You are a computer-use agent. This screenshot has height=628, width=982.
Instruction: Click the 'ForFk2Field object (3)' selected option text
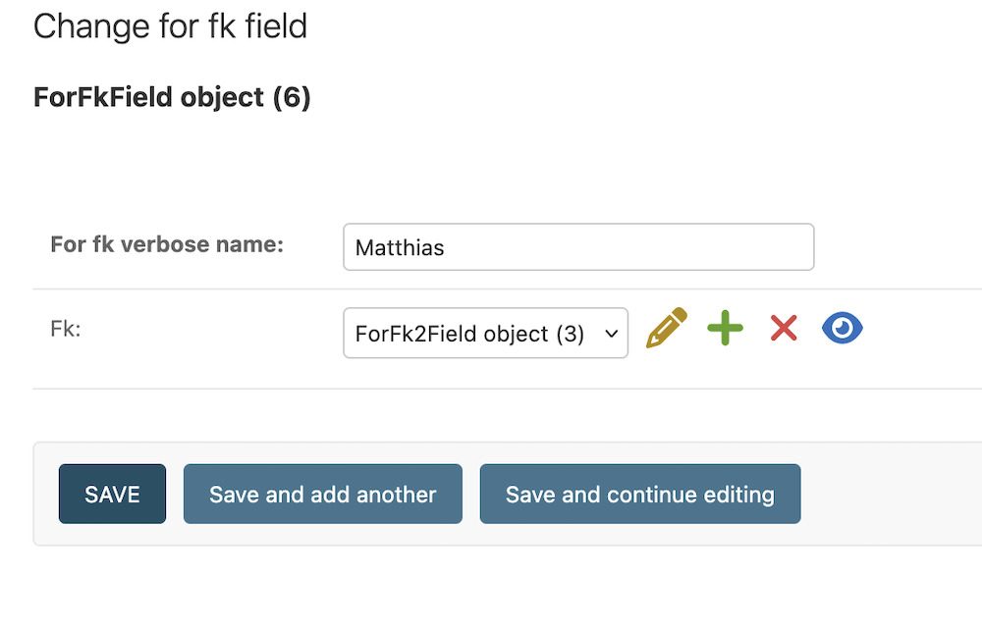pos(469,334)
